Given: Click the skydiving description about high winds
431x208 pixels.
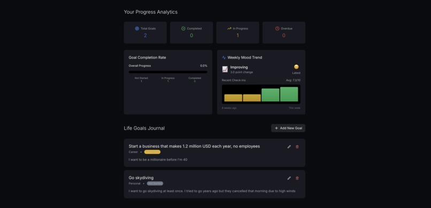Looking at the screenshot, I should tap(212, 191).
